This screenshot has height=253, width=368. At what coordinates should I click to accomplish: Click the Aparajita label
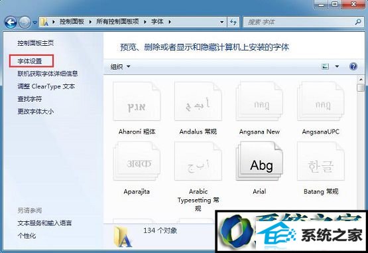tap(137, 192)
